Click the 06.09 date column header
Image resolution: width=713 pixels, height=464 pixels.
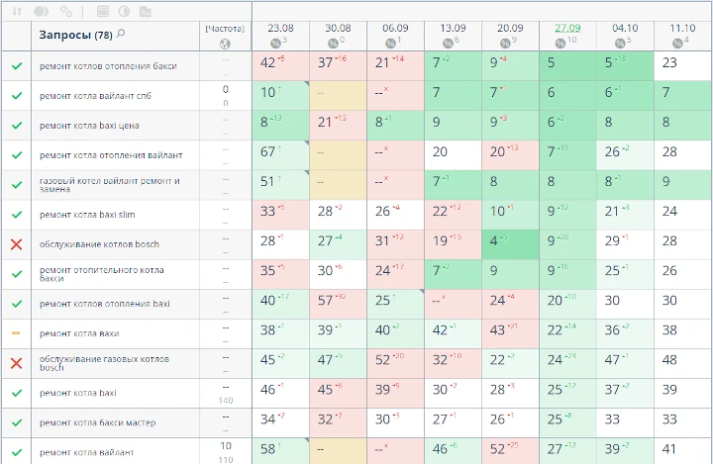[x=395, y=29]
